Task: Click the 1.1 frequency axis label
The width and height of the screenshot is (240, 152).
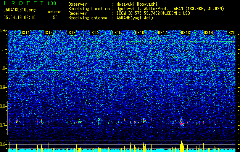Action: point(3,49)
